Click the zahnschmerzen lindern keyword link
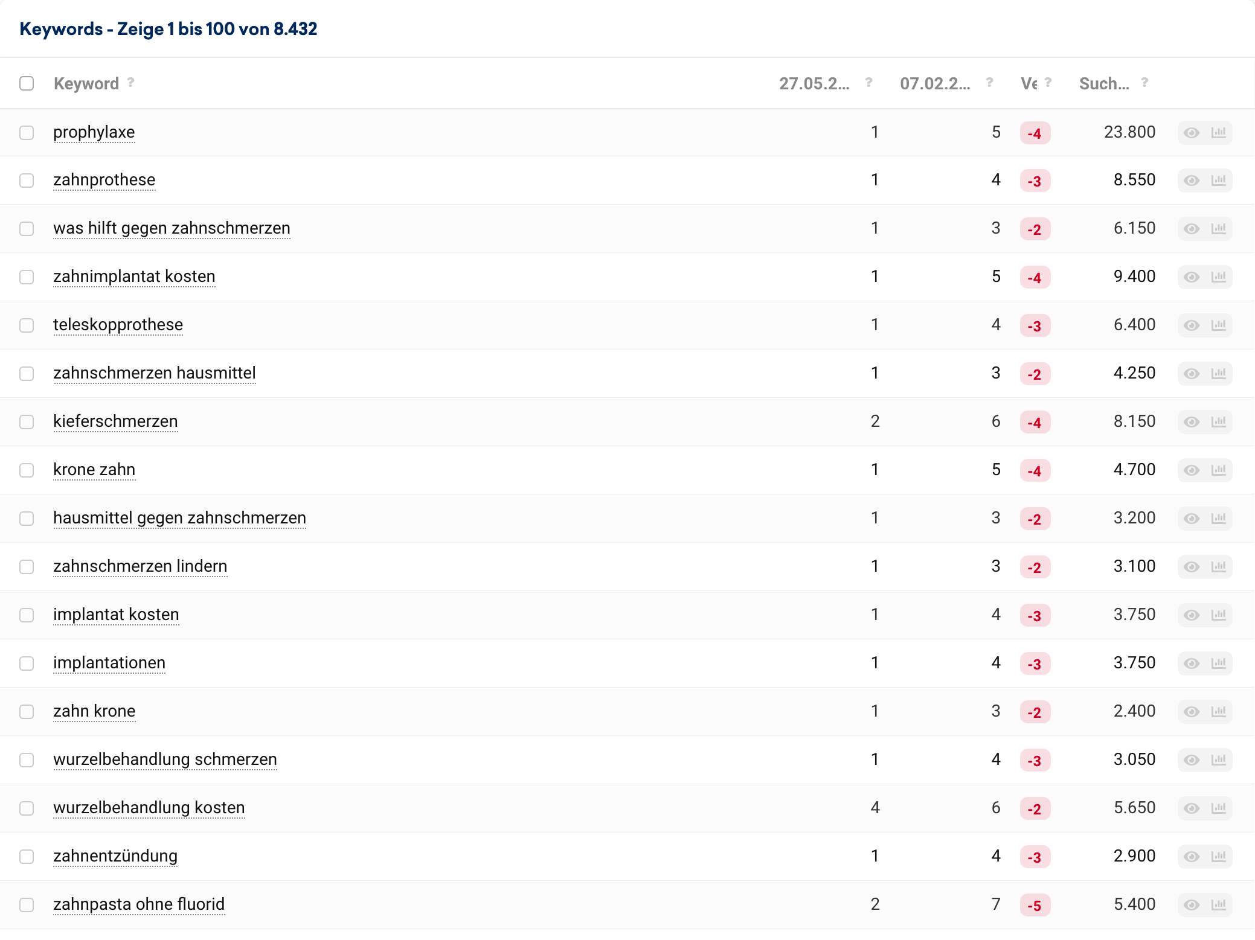Image resolution: width=1255 pixels, height=940 pixels. (x=140, y=566)
